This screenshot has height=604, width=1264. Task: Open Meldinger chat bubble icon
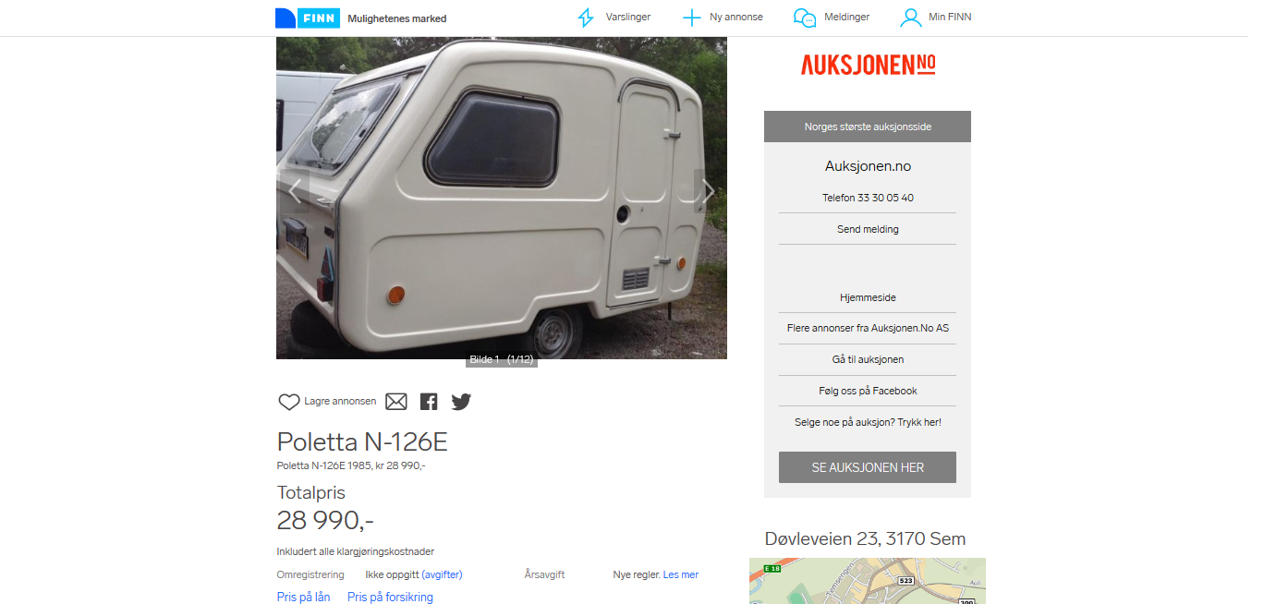[x=805, y=18]
